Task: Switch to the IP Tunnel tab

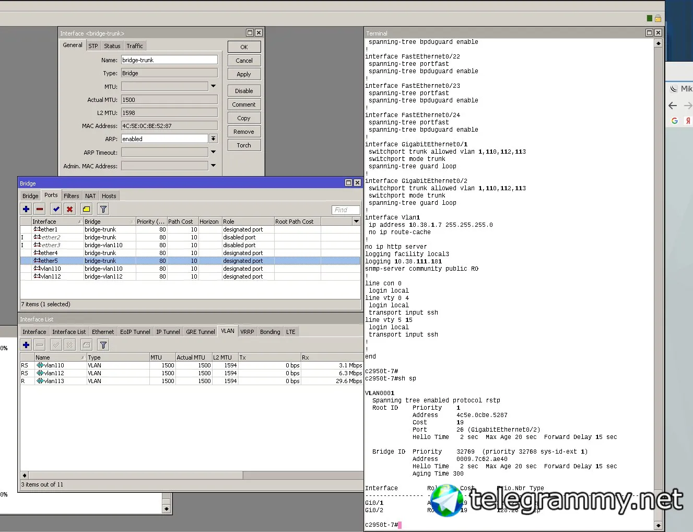Action: (x=168, y=332)
